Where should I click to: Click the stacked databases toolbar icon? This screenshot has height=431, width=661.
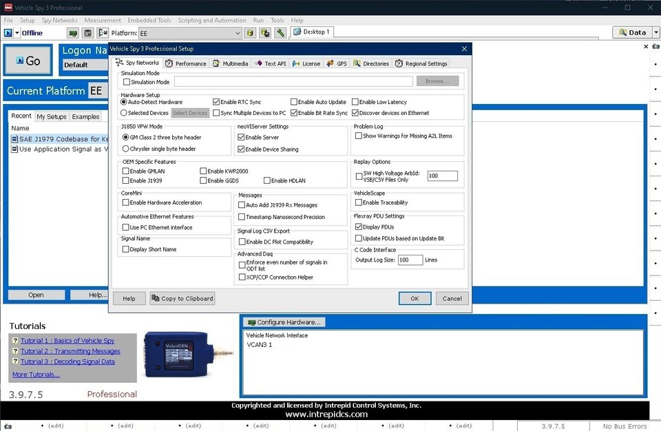pyautogui.click(x=265, y=32)
